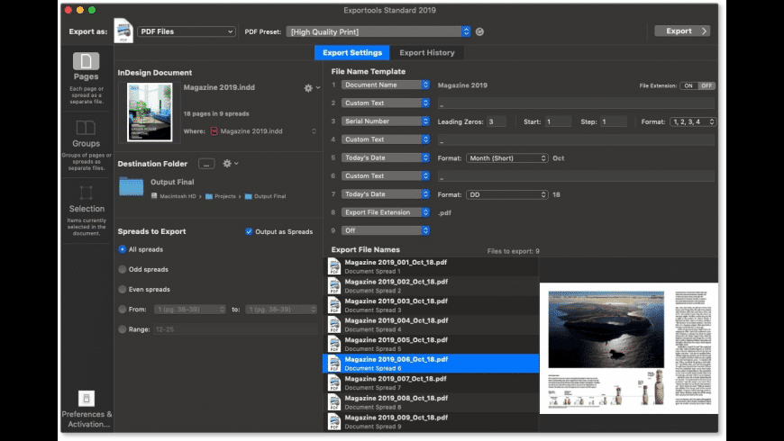The image size is (784, 441).
Task: Click Macintosh HD in the destination path
Action: 174,196
